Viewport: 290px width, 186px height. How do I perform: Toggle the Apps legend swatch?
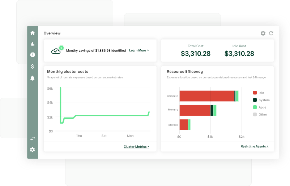coord(255,107)
